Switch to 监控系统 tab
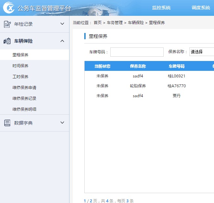The image size is (214, 203). (x=161, y=8)
